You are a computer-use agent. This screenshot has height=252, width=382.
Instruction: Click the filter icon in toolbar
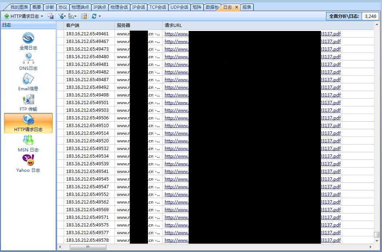coord(61,16)
